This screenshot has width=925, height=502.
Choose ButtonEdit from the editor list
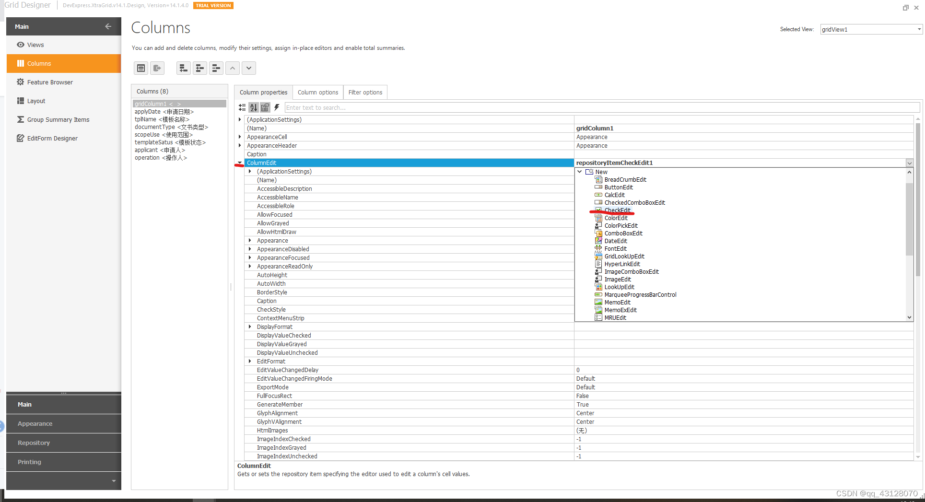(x=619, y=187)
